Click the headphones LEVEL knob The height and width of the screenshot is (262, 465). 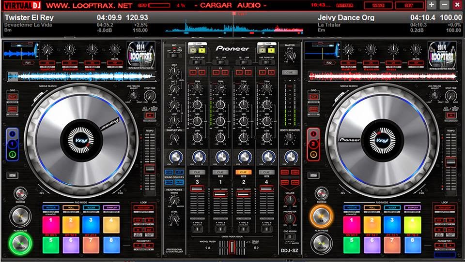pos(174,219)
